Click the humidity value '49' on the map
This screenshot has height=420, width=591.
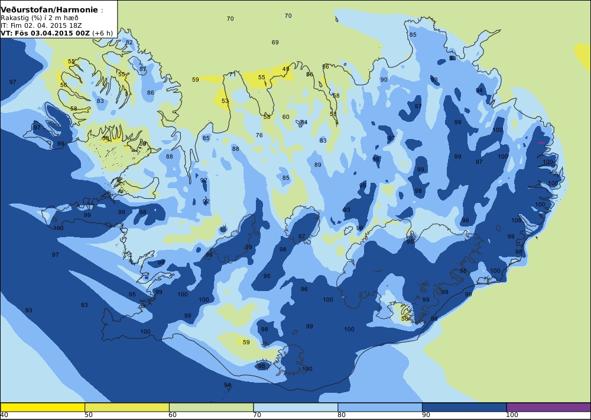[x=285, y=69]
